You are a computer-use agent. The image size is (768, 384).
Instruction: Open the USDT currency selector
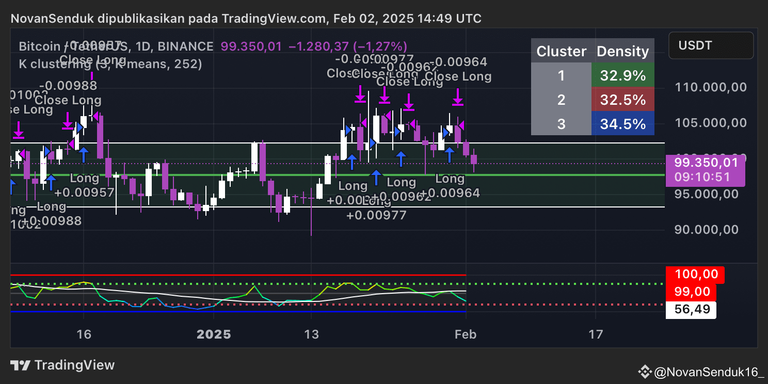711,45
